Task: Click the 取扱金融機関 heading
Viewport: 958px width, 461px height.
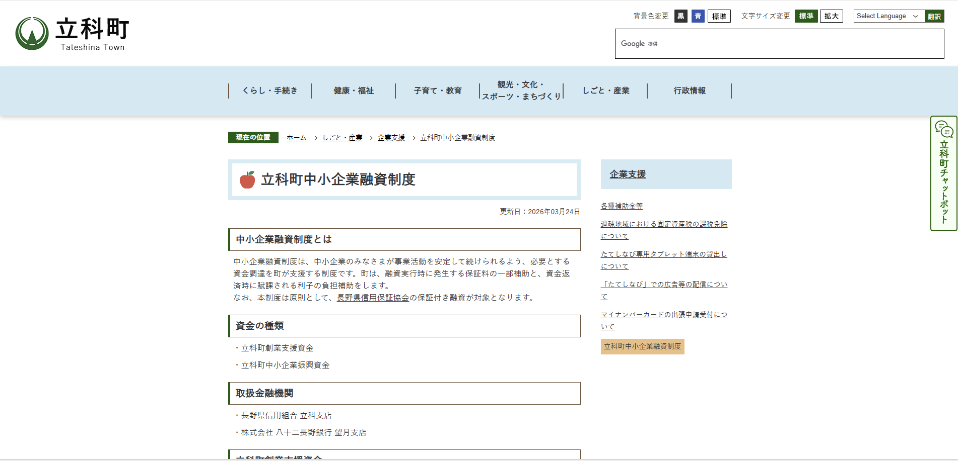Action: [264, 393]
